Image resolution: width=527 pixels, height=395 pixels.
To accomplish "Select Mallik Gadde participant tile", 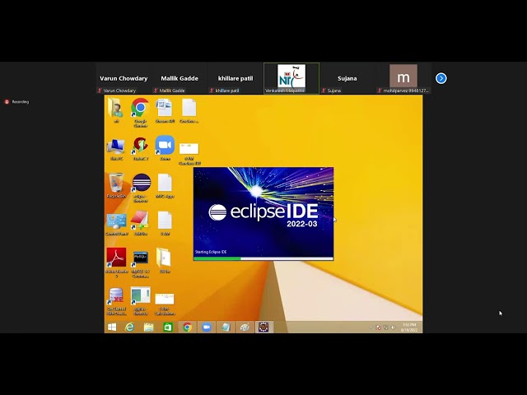I will (x=180, y=78).
